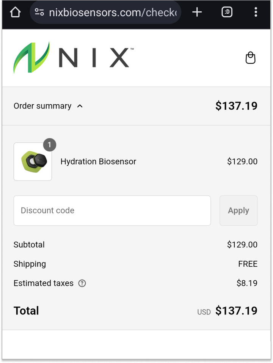273x363 pixels.
Task: Open a new browser tab with plus icon
Action: (x=197, y=12)
